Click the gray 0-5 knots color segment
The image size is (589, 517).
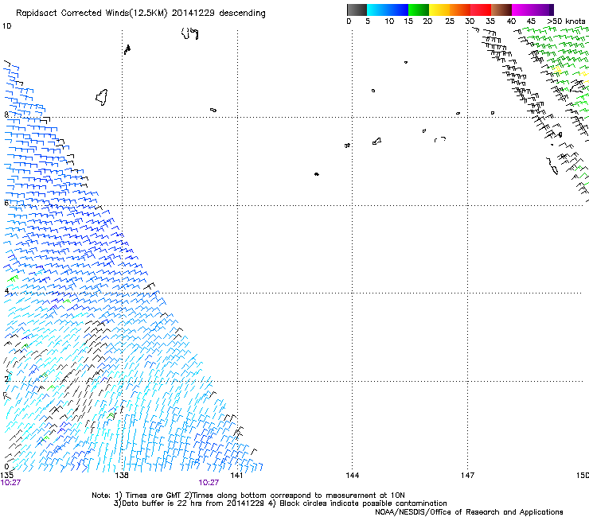(357, 10)
